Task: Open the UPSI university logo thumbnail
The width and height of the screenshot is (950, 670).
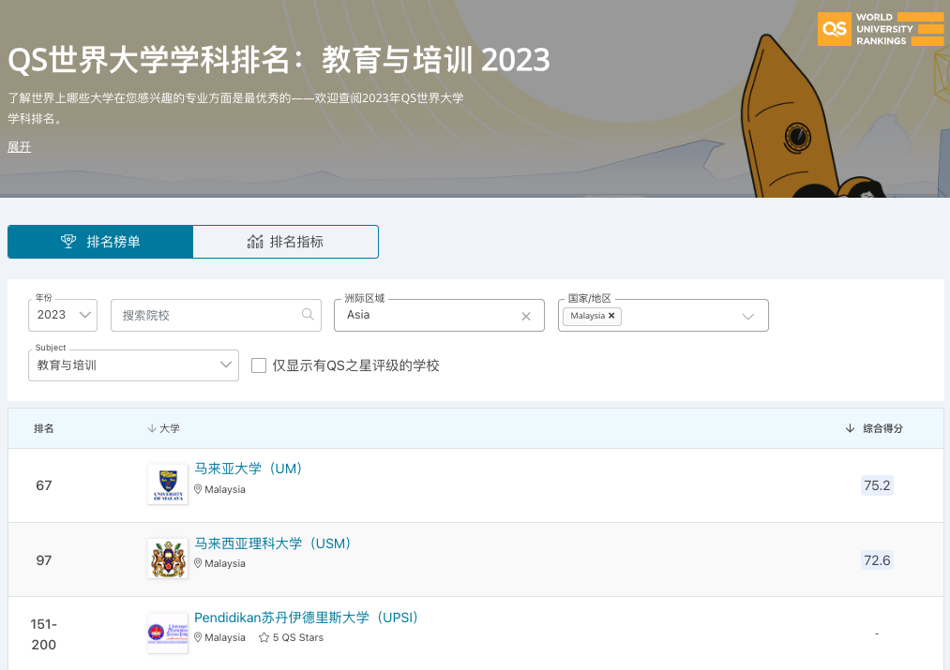Action: (168, 633)
